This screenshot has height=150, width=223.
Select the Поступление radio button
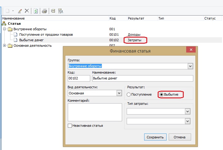[x=129, y=95]
